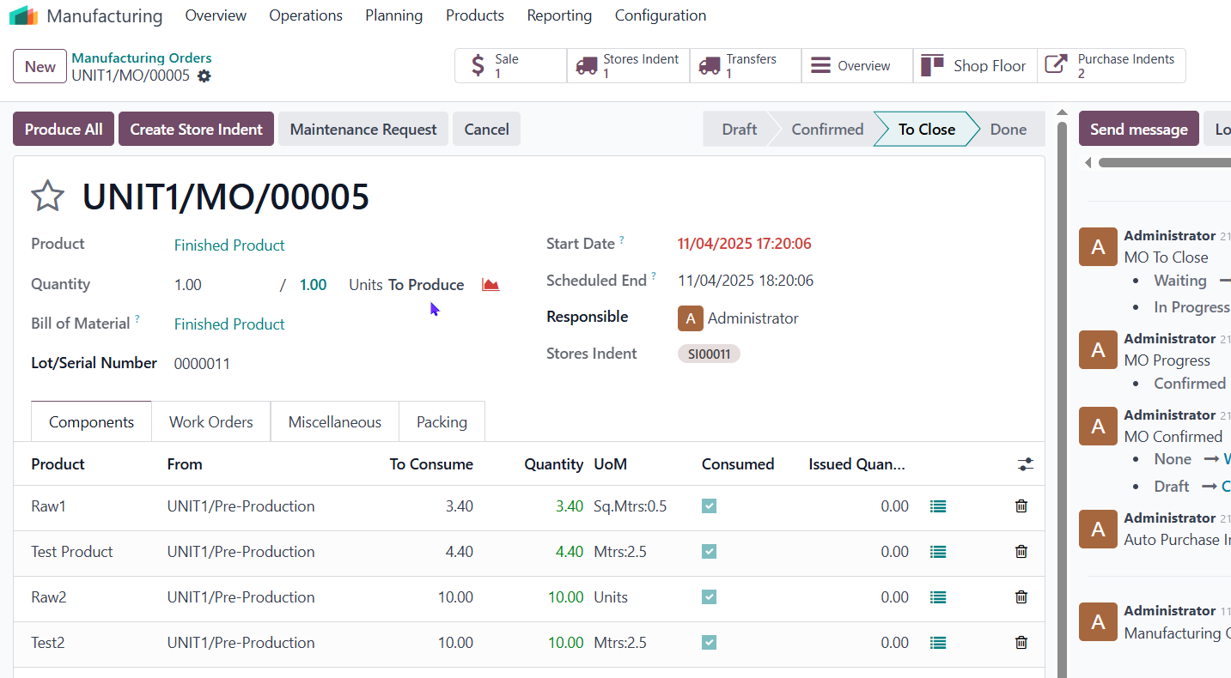
Task: Open the details list icon for Raw1
Action: [938, 506]
